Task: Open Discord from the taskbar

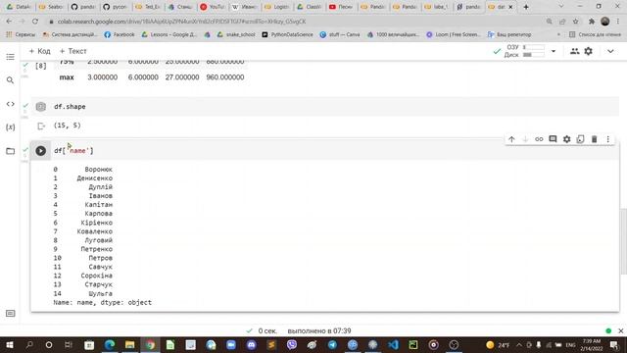Action: (x=251, y=344)
